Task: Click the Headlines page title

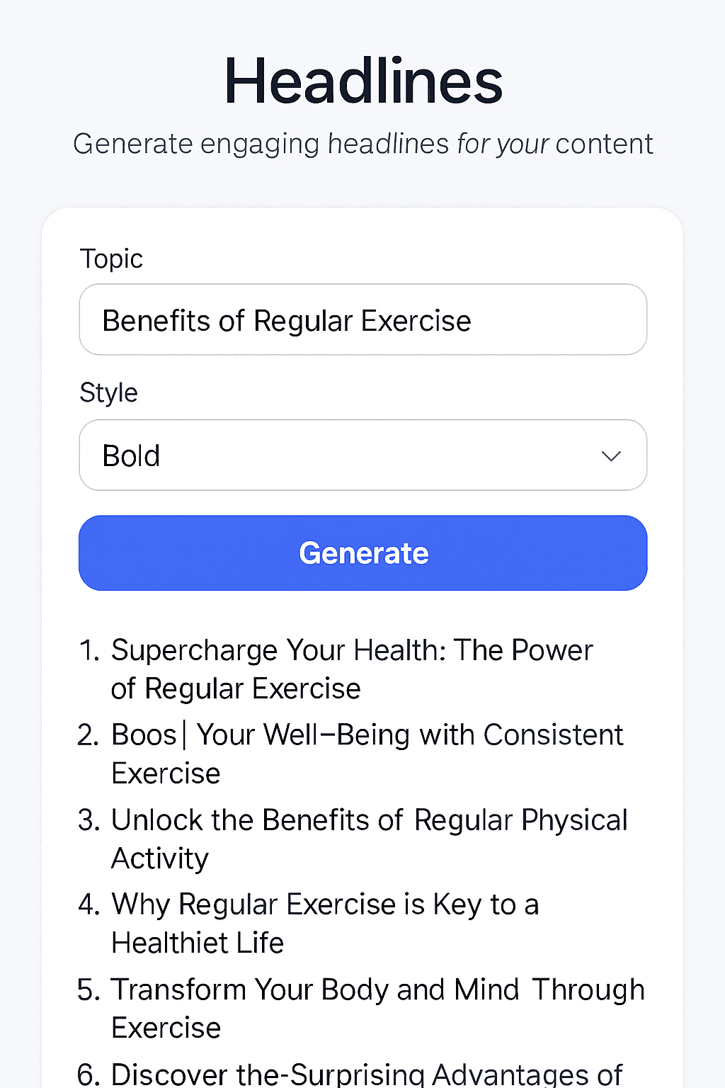Action: (x=362, y=82)
